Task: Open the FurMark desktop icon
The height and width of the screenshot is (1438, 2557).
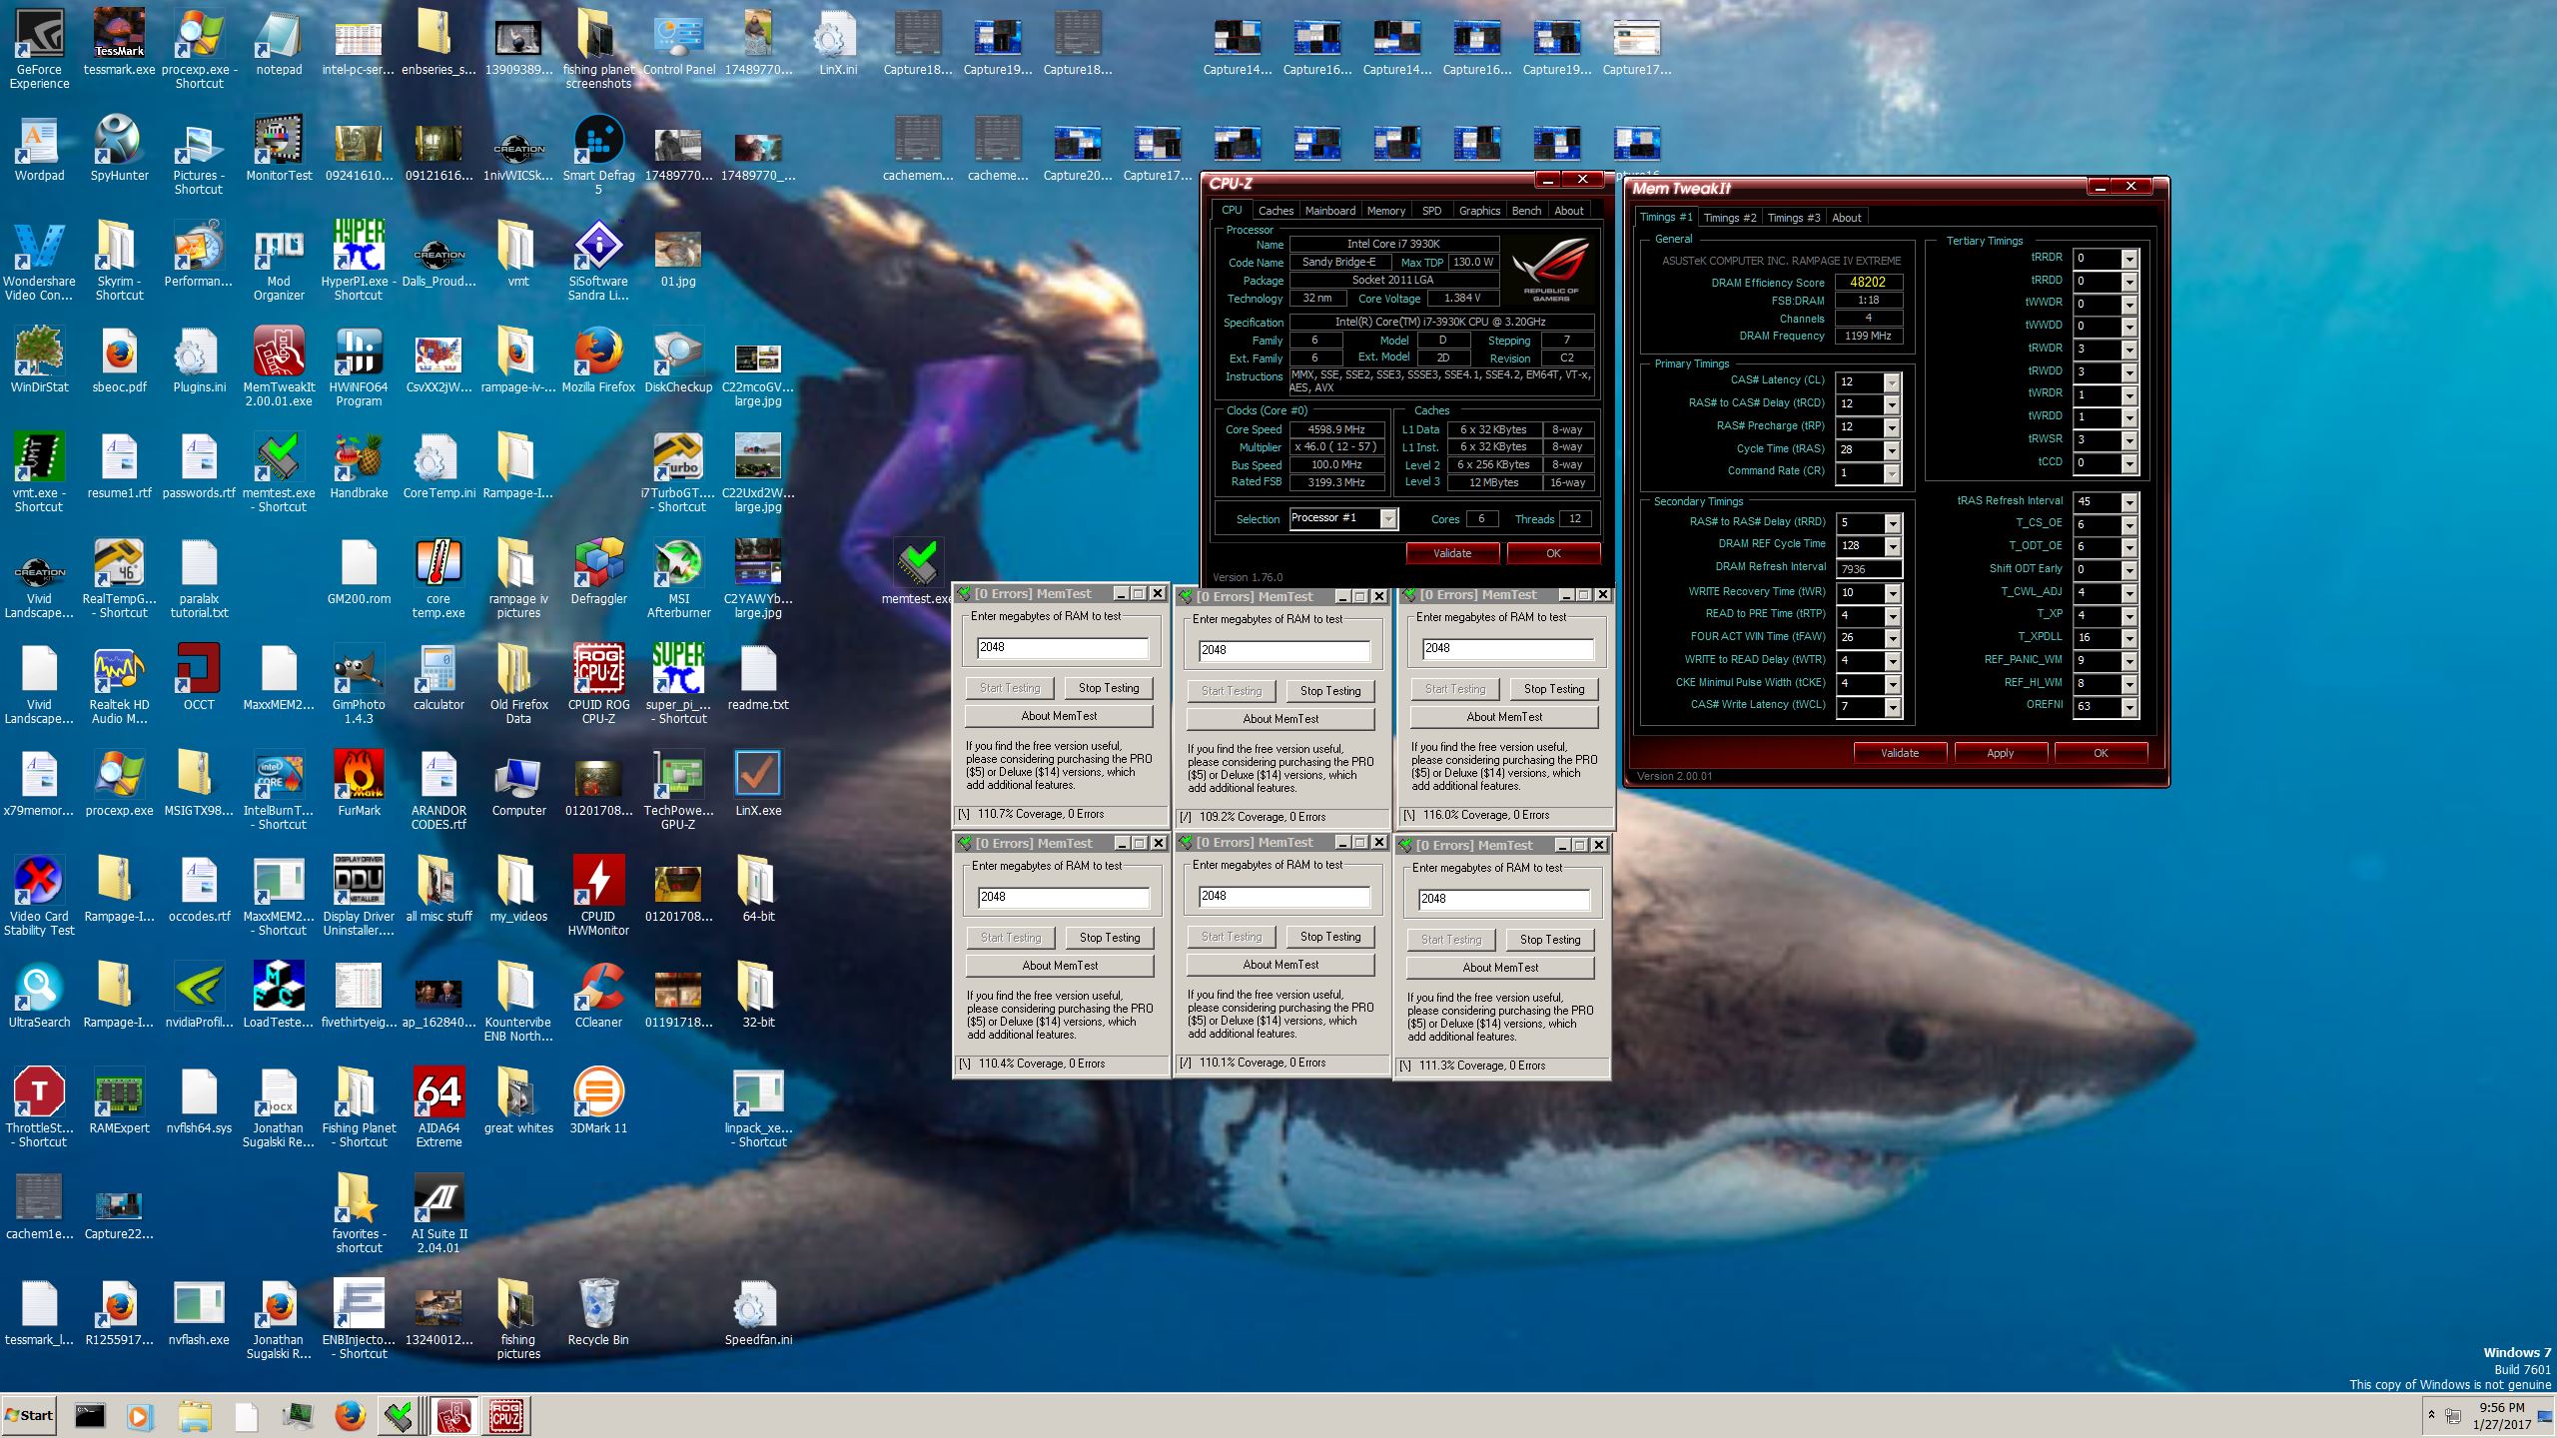Action: pos(359,783)
